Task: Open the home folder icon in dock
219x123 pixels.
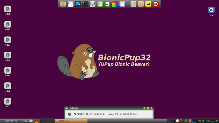Action: 63,4
